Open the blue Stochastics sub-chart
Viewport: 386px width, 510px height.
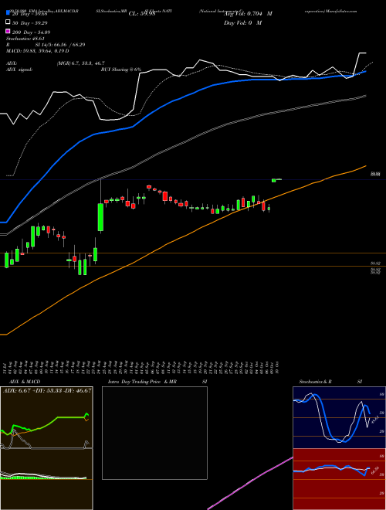tap(339, 417)
